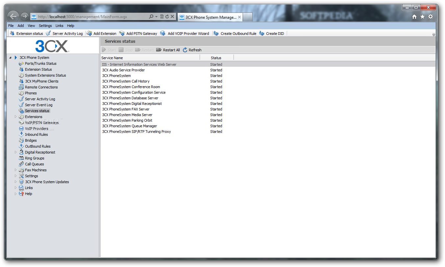
Task: Expand the Digital Receptionist node
Action: coord(15,152)
